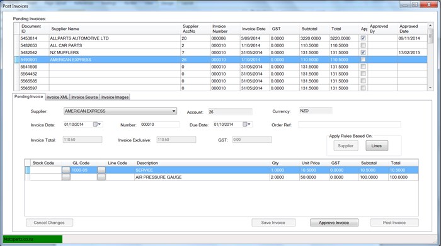Open the Invoice XML tab
This screenshot has height=246, width=441.
click(57, 97)
